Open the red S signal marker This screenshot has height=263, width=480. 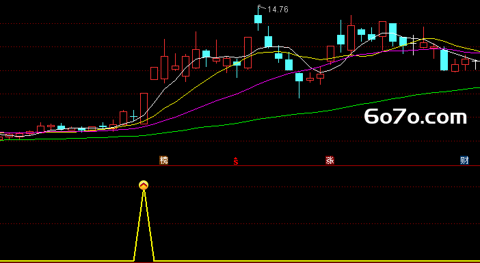point(236,161)
